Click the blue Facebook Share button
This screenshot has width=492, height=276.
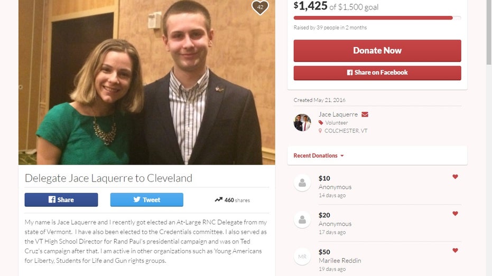(61, 199)
